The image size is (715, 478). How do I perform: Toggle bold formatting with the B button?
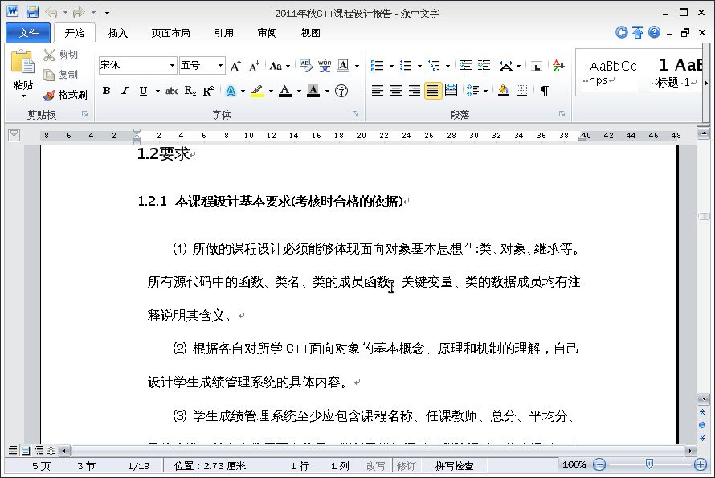click(x=106, y=91)
